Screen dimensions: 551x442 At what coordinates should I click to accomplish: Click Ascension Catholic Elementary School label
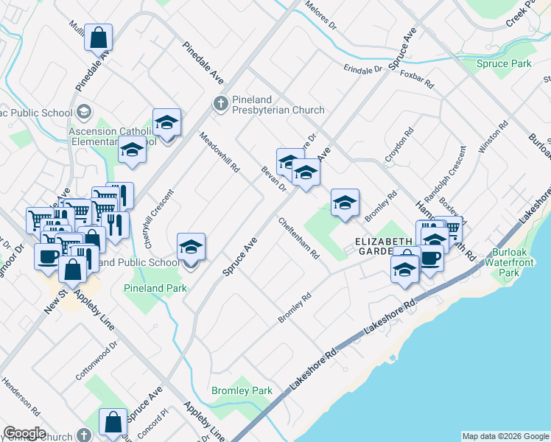coord(113,136)
